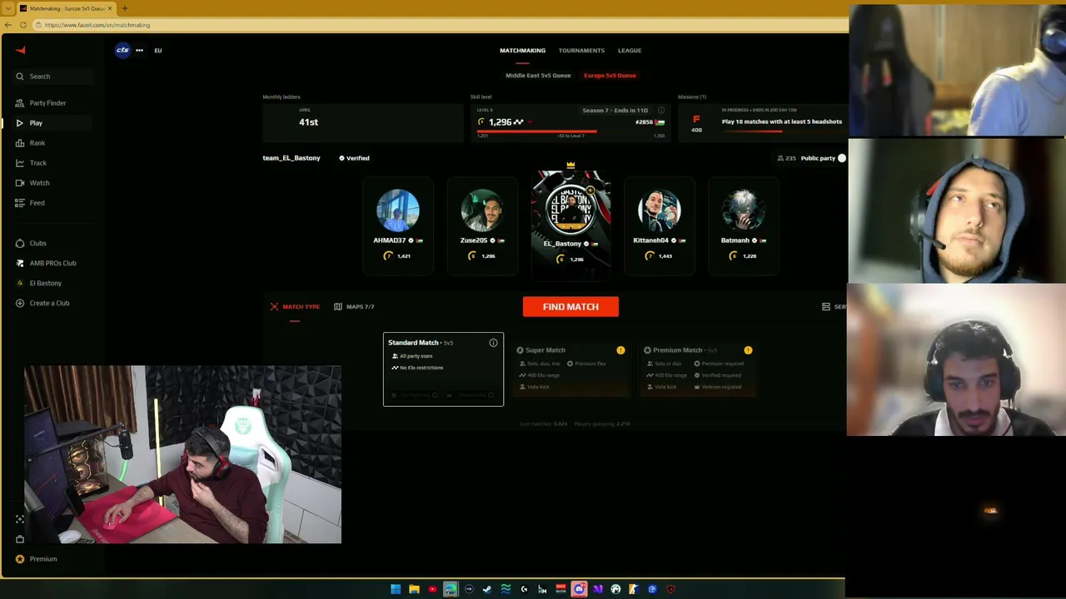This screenshot has height=599, width=1066.
Task: Select the MATCH TYPE tab
Action: pos(295,307)
